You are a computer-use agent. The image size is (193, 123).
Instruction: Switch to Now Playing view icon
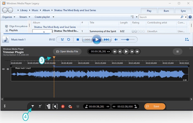187,39
